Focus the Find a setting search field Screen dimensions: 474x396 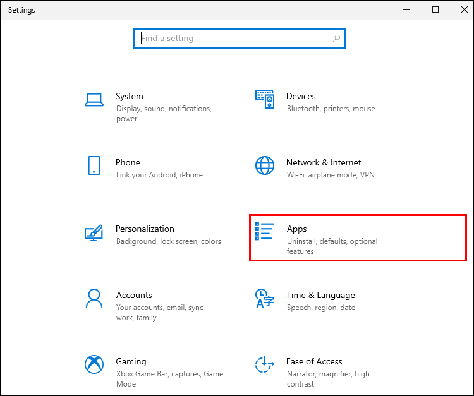pyautogui.click(x=240, y=39)
